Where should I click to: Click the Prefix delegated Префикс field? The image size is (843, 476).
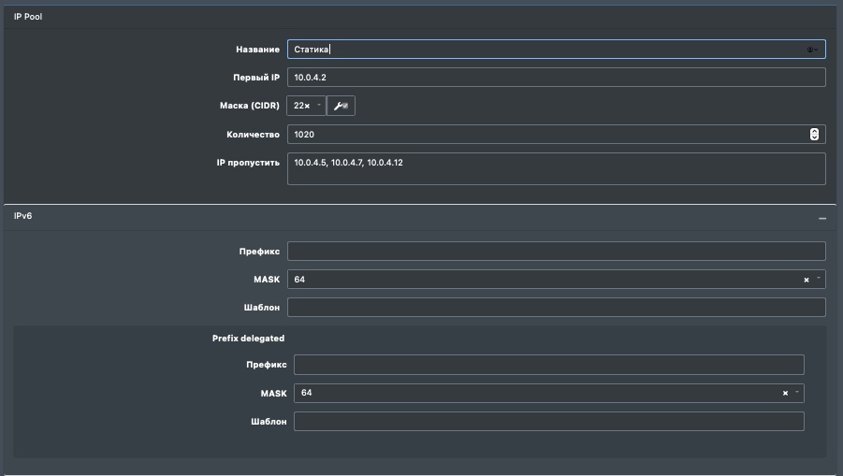pos(548,365)
